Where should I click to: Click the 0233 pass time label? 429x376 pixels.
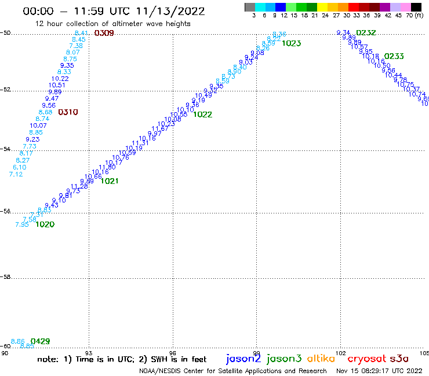394,56
